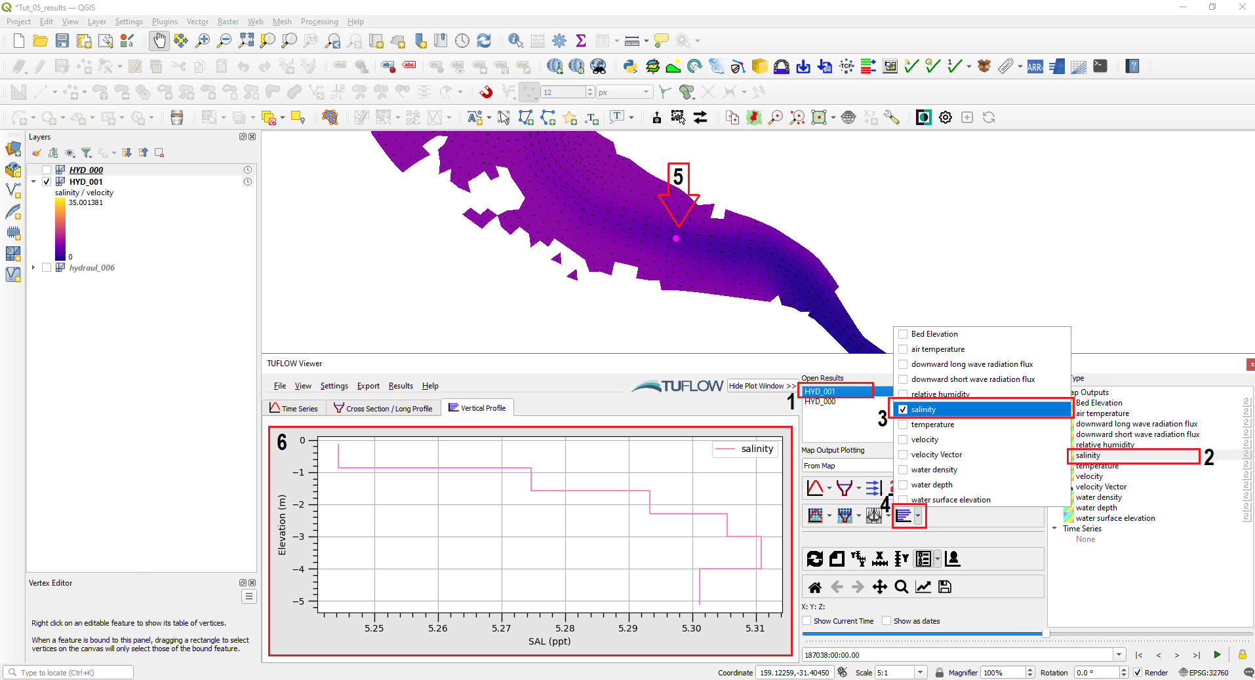This screenshot has width=1255, height=680.
Task: Click the Hide Plot Window button
Action: pyautogui.click(x=761, y=385)
